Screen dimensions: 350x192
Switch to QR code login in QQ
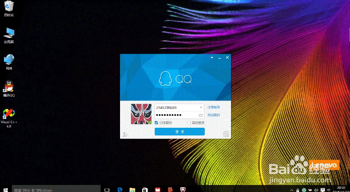pyautogui.click(x=226, y=134)
